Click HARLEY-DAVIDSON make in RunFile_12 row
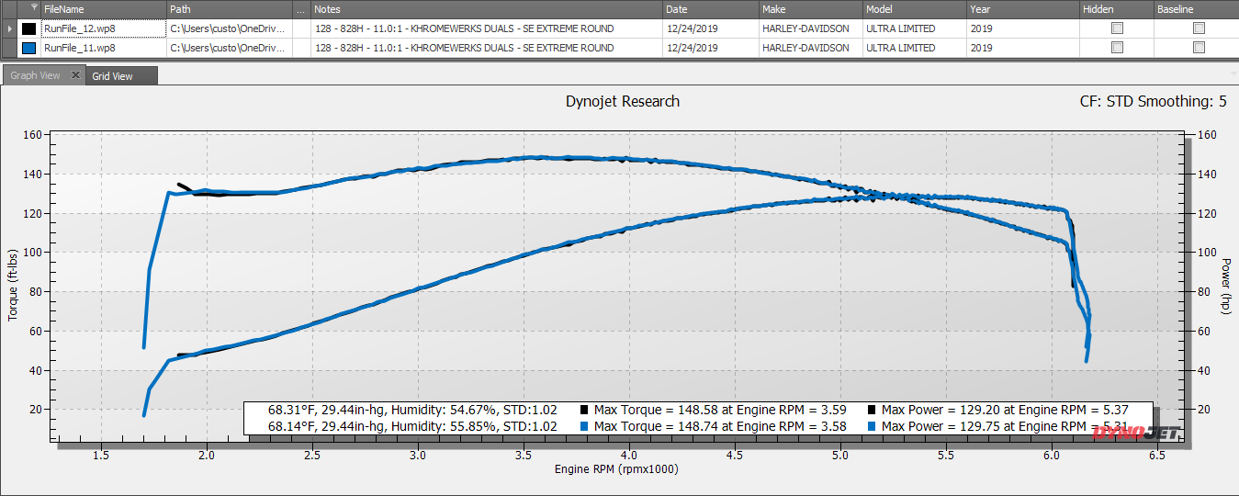Image resolution: width=1239 pixels, height=496 pixels. (811, 28)
